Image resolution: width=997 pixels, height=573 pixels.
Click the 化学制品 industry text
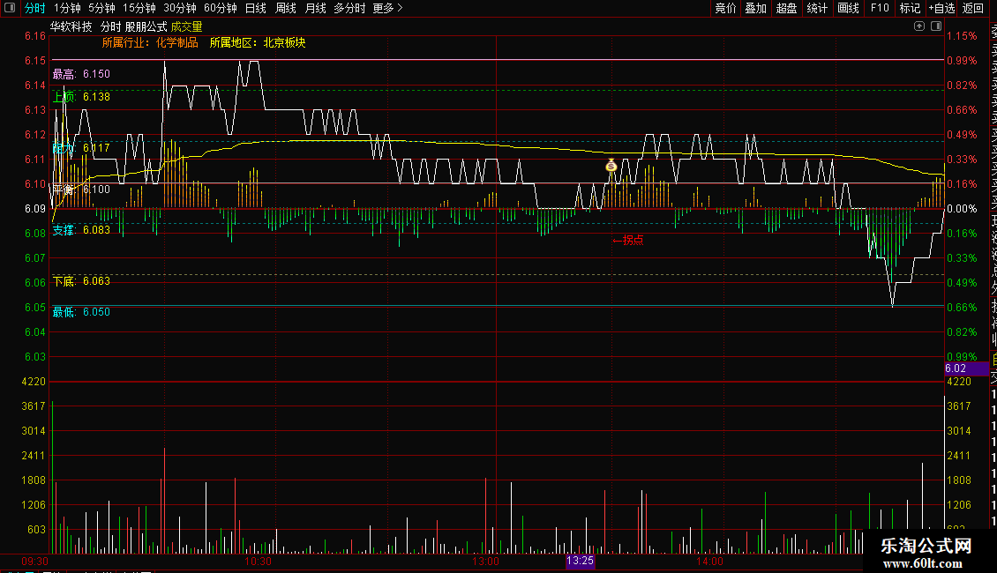[176, 42]
